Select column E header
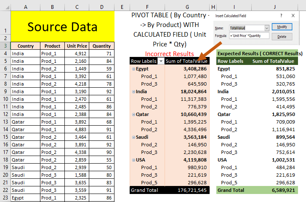This screenshot has height=202, width=306. (122, 7)
